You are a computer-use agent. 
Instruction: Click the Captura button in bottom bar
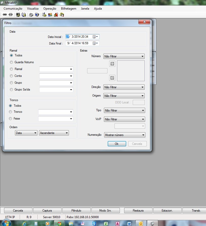pyautogui.click(x=47, y=211)
